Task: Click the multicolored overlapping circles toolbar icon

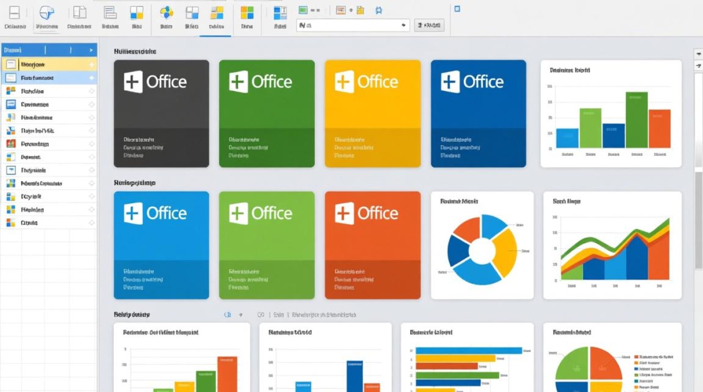Action: click(x=166, y=13)
